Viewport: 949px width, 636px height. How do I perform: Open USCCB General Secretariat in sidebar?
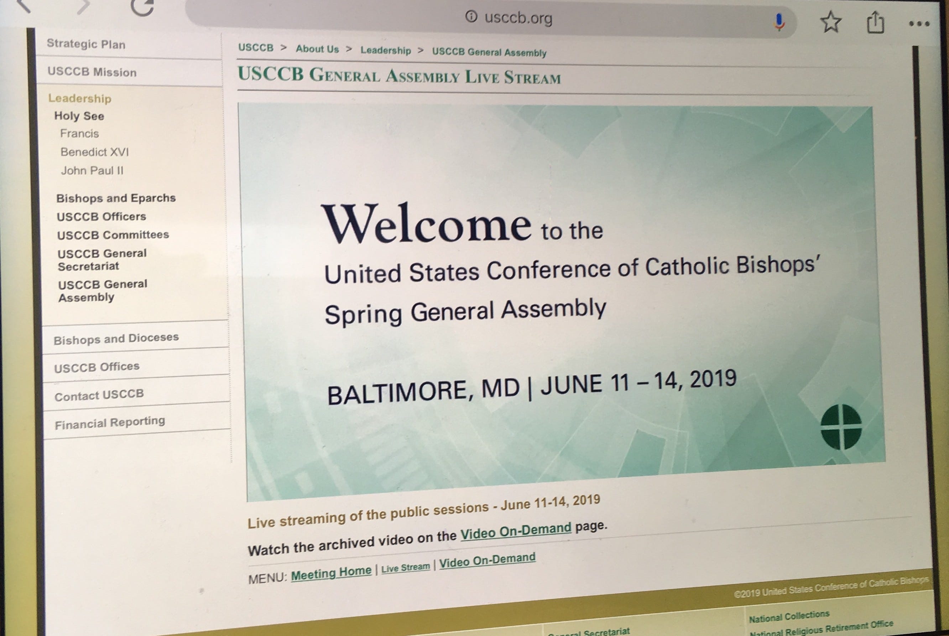pos(102,260)
